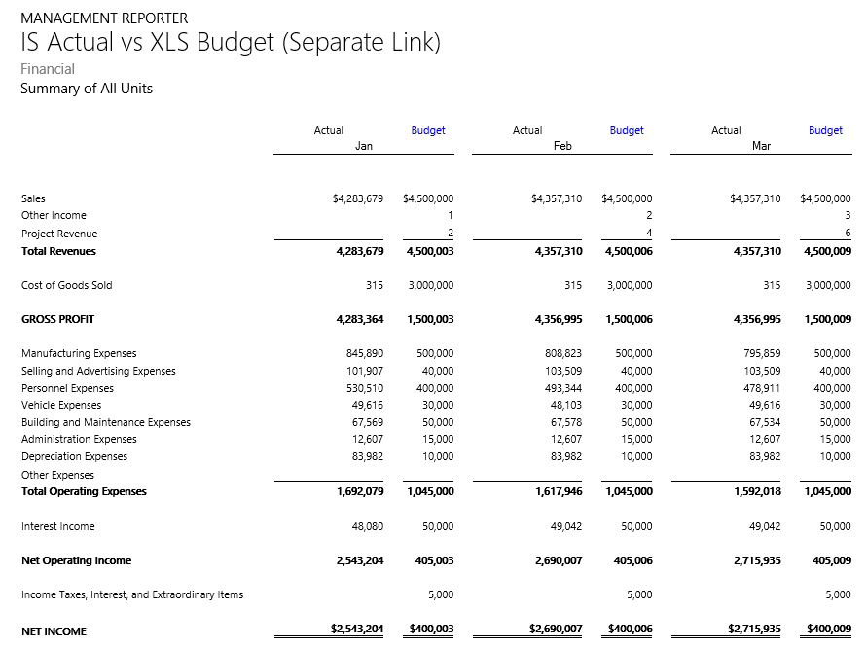Select March net income actual $2,715,935

pyautogui.click(x=754, y=630)
